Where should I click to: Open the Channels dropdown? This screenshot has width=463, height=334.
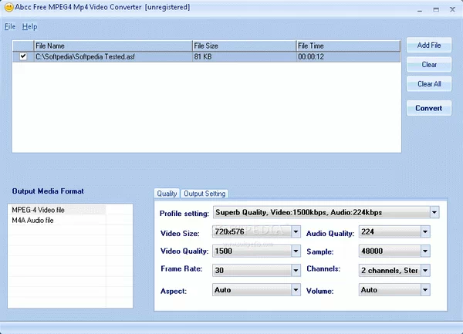(425, 270)
